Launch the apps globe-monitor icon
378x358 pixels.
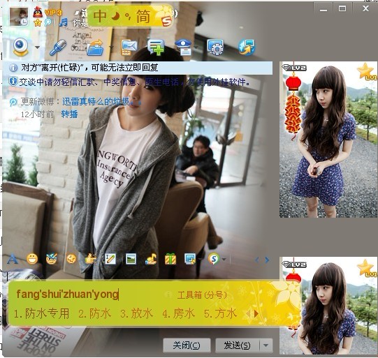(x=247, y=47)
